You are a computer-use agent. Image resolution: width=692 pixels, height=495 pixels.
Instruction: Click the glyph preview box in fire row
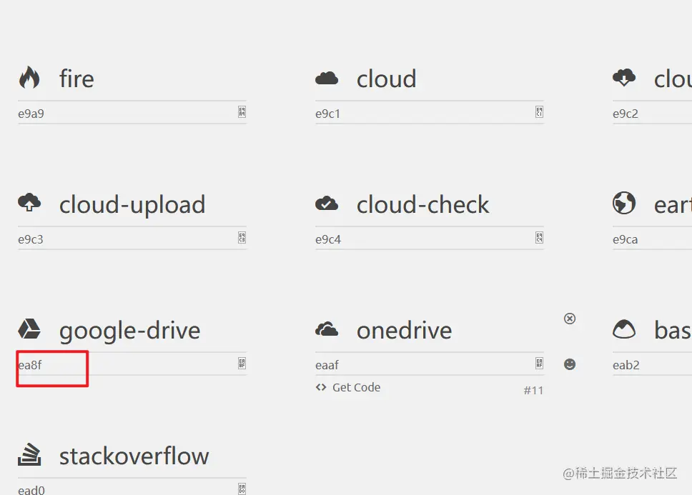[242, 112]
